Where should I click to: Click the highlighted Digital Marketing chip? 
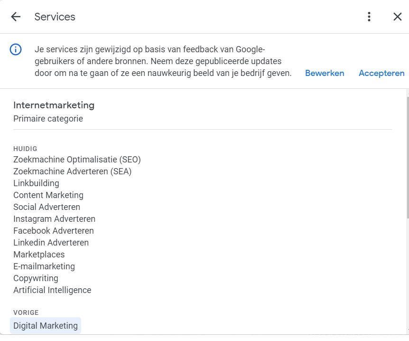pos(46,325)
